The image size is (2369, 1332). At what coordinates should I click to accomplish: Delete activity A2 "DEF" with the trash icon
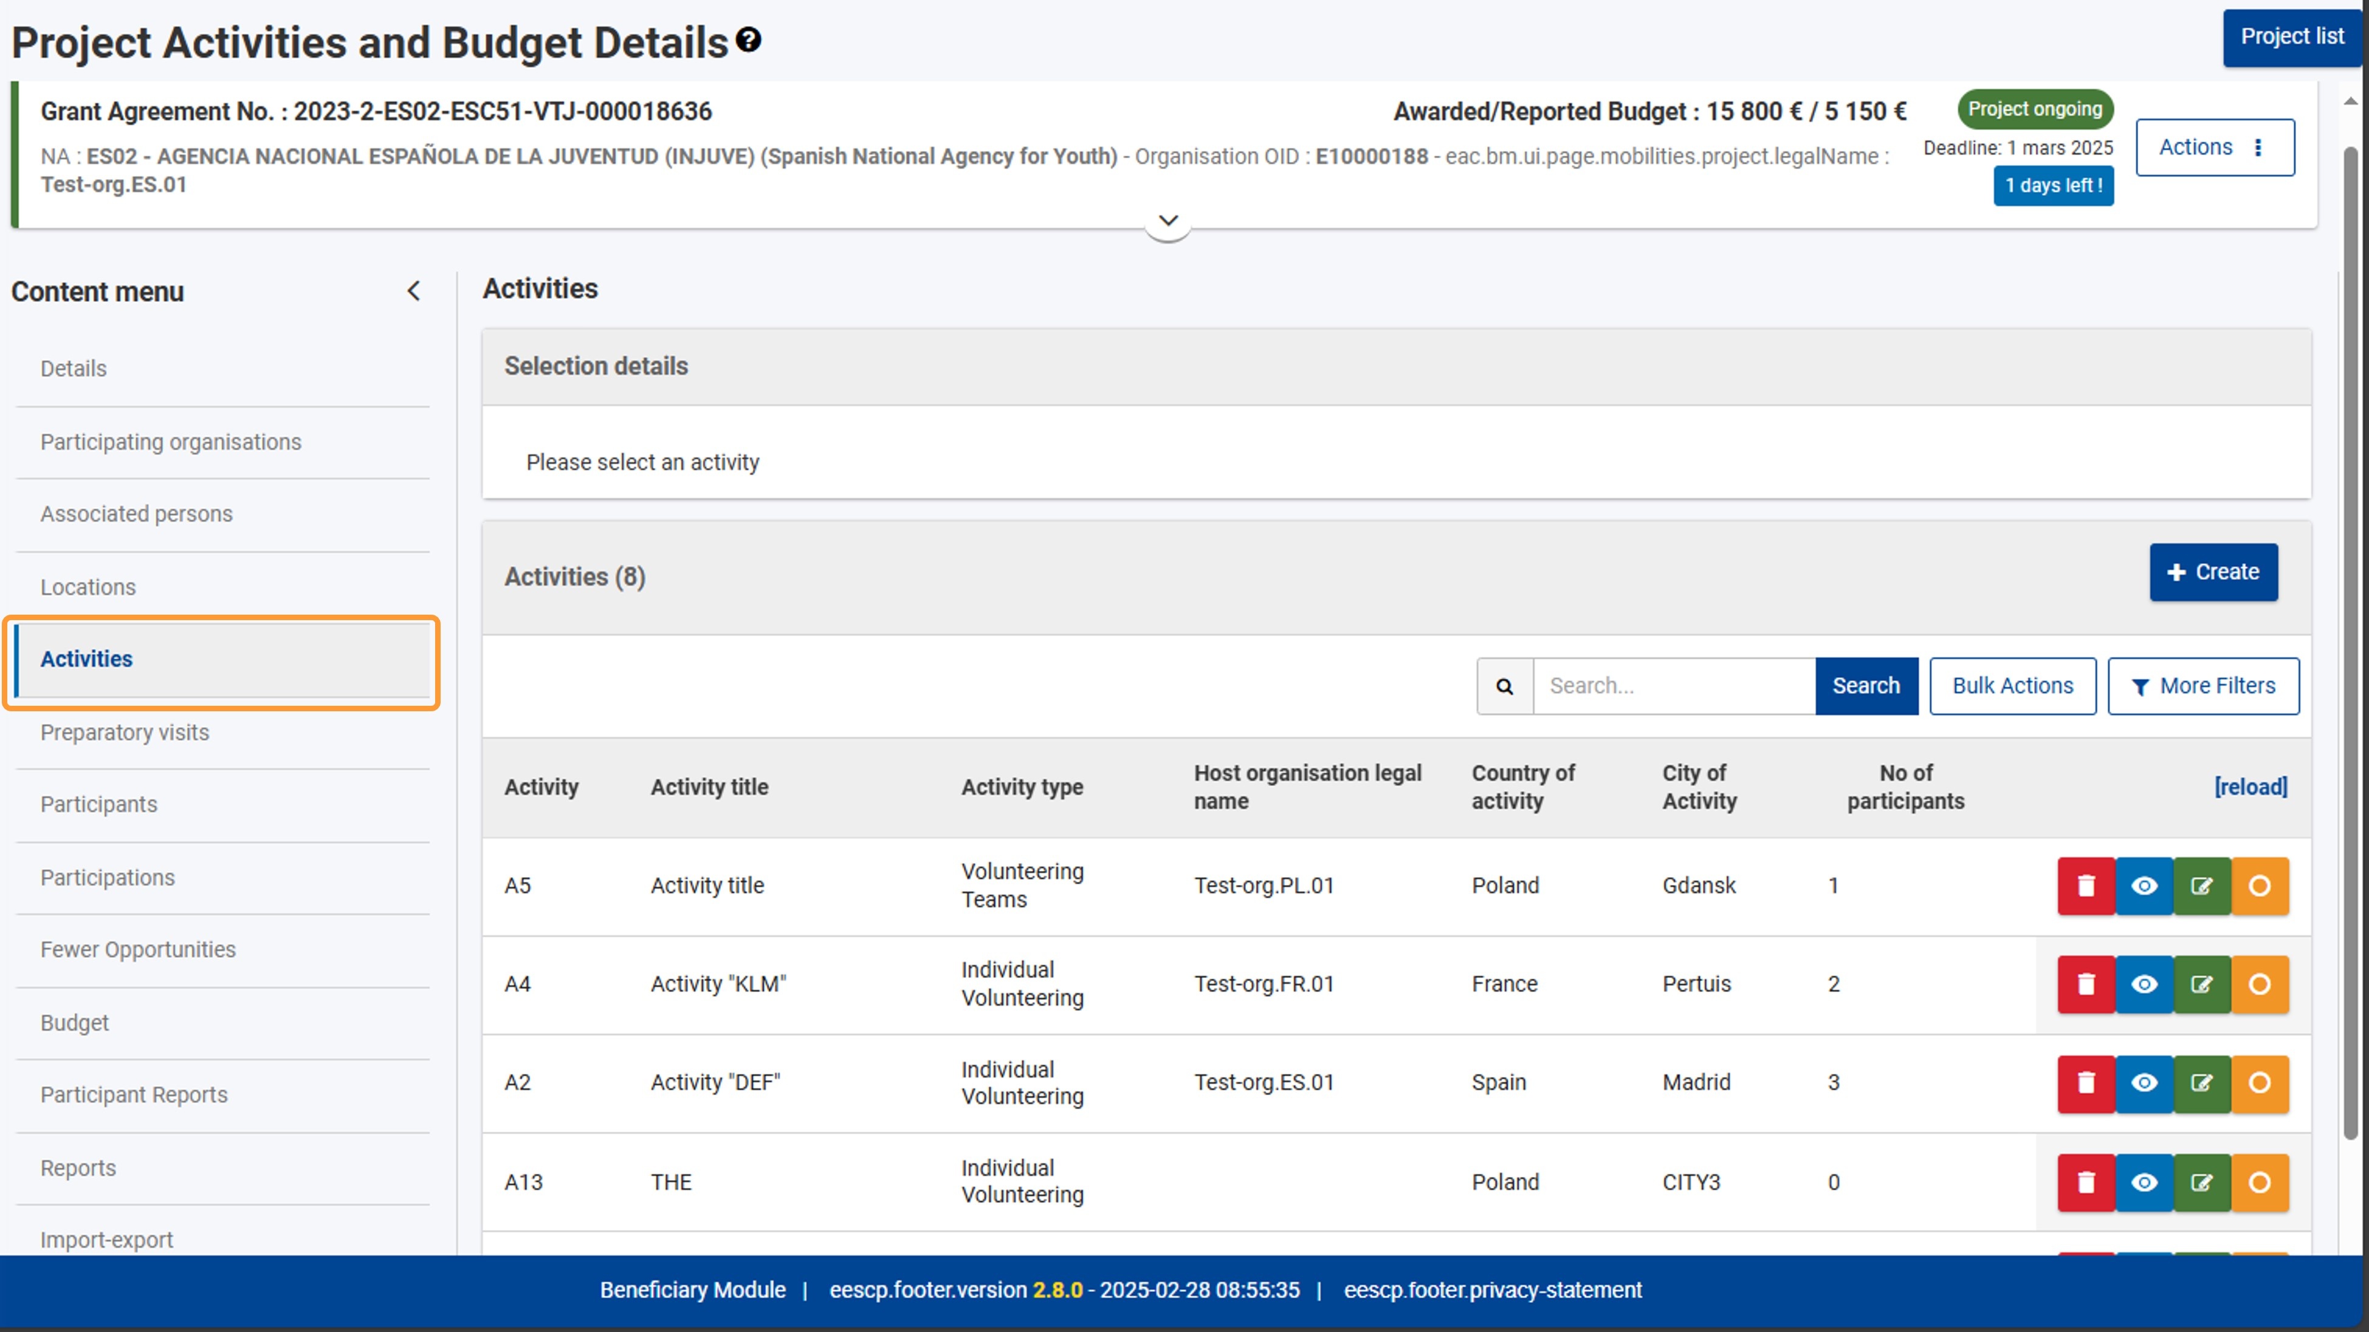(2086, 1083)
